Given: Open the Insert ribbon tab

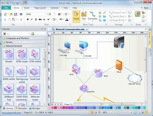Looking at the screenshot, I should [x=27, y=8].
